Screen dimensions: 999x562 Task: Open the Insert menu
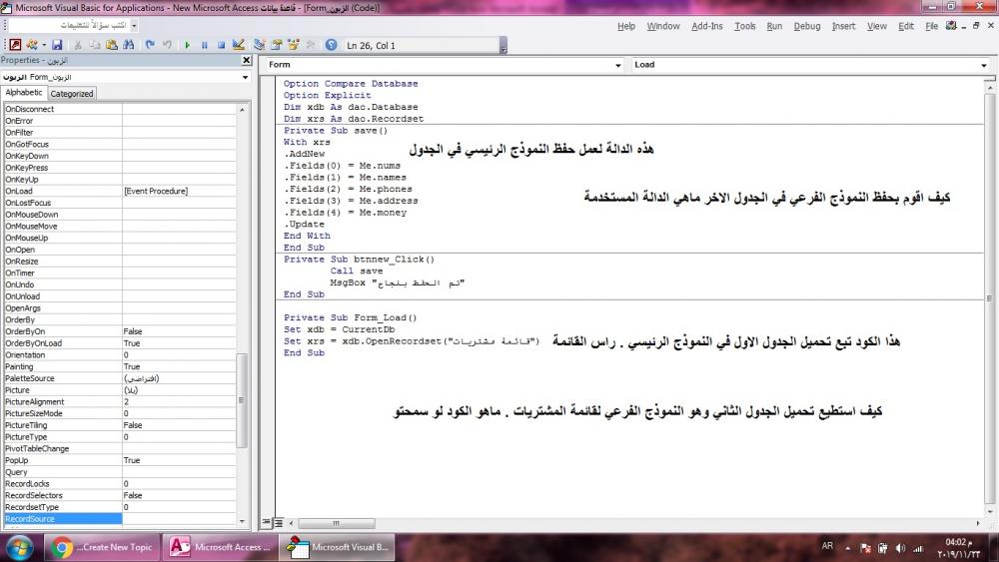tap(843, 26)
